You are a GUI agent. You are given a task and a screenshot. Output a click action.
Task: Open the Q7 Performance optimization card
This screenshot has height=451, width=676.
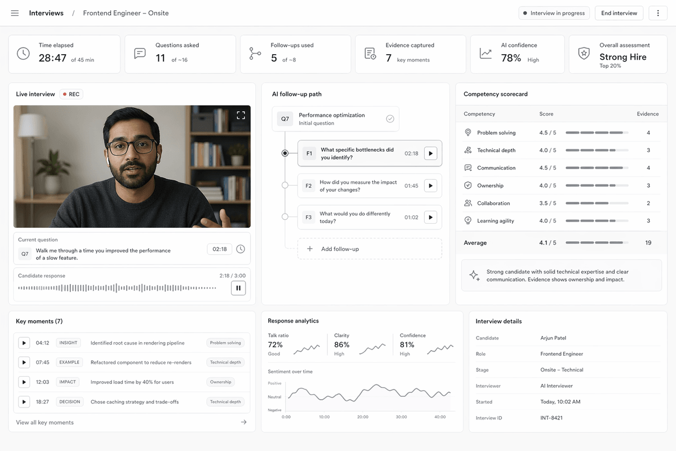pos(336,119)
